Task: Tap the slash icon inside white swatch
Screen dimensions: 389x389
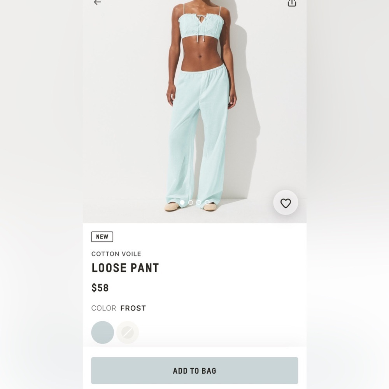Action: pyautogui.click(x=128, y=333)
